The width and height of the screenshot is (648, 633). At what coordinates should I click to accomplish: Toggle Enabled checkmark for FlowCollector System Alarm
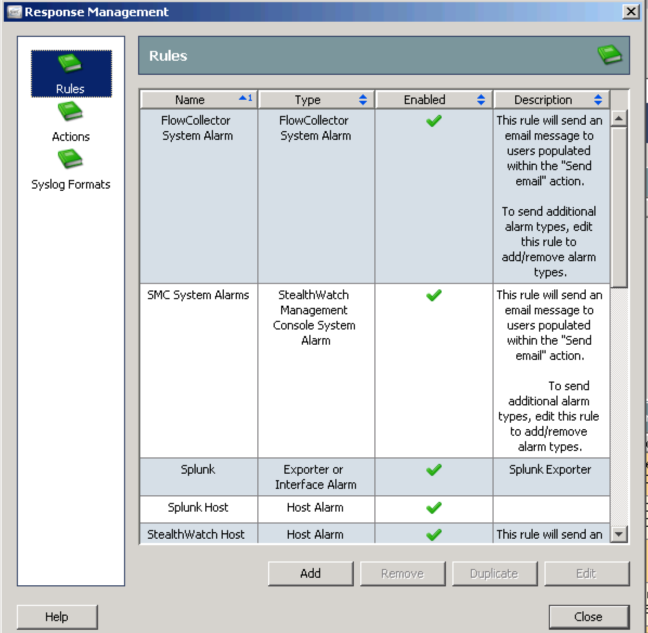coord(433,121)
